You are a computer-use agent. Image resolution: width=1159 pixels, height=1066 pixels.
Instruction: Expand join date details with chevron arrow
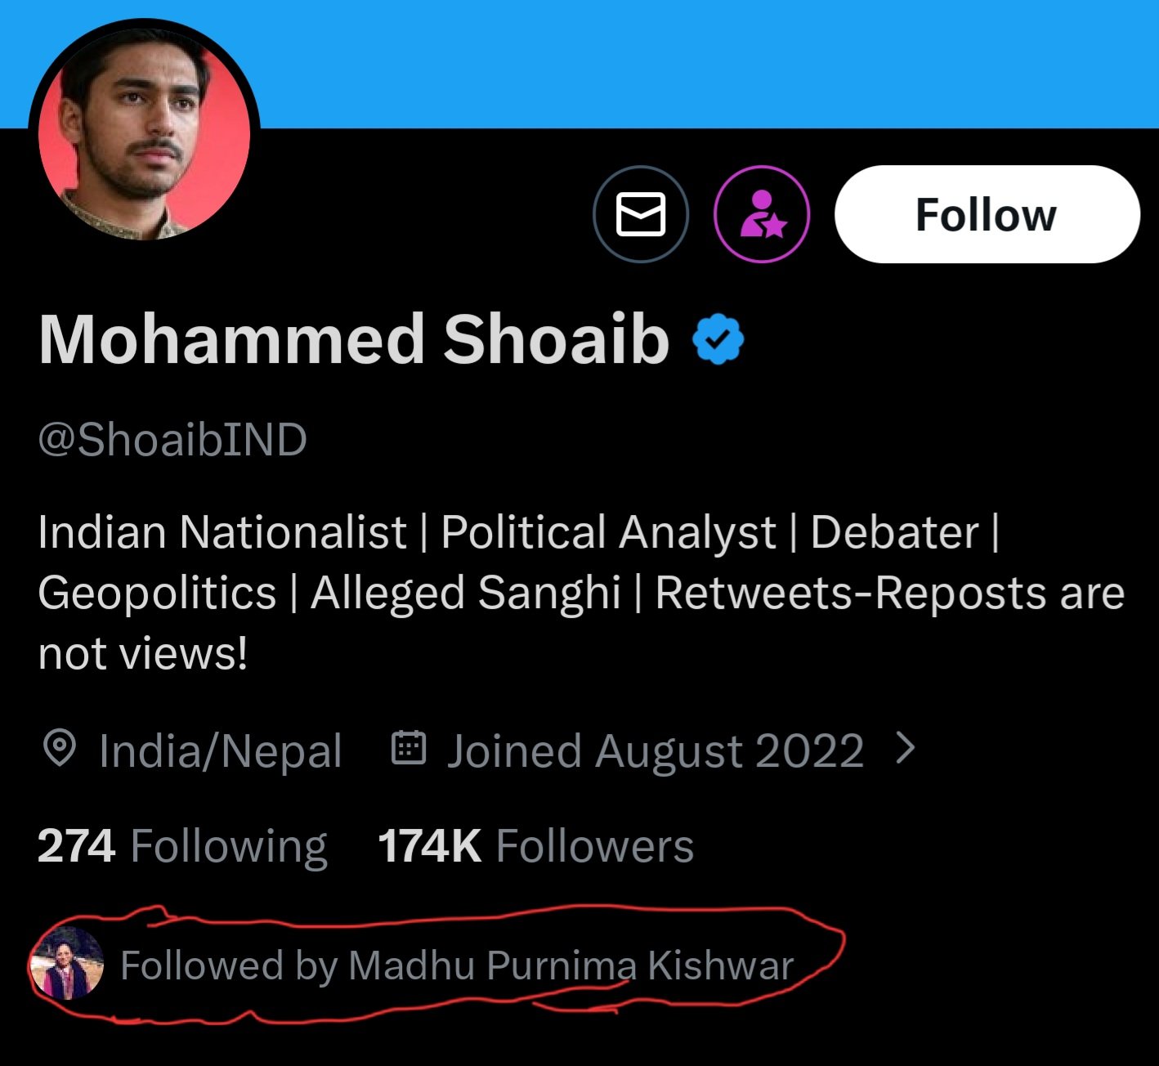(x=905, y=748)
